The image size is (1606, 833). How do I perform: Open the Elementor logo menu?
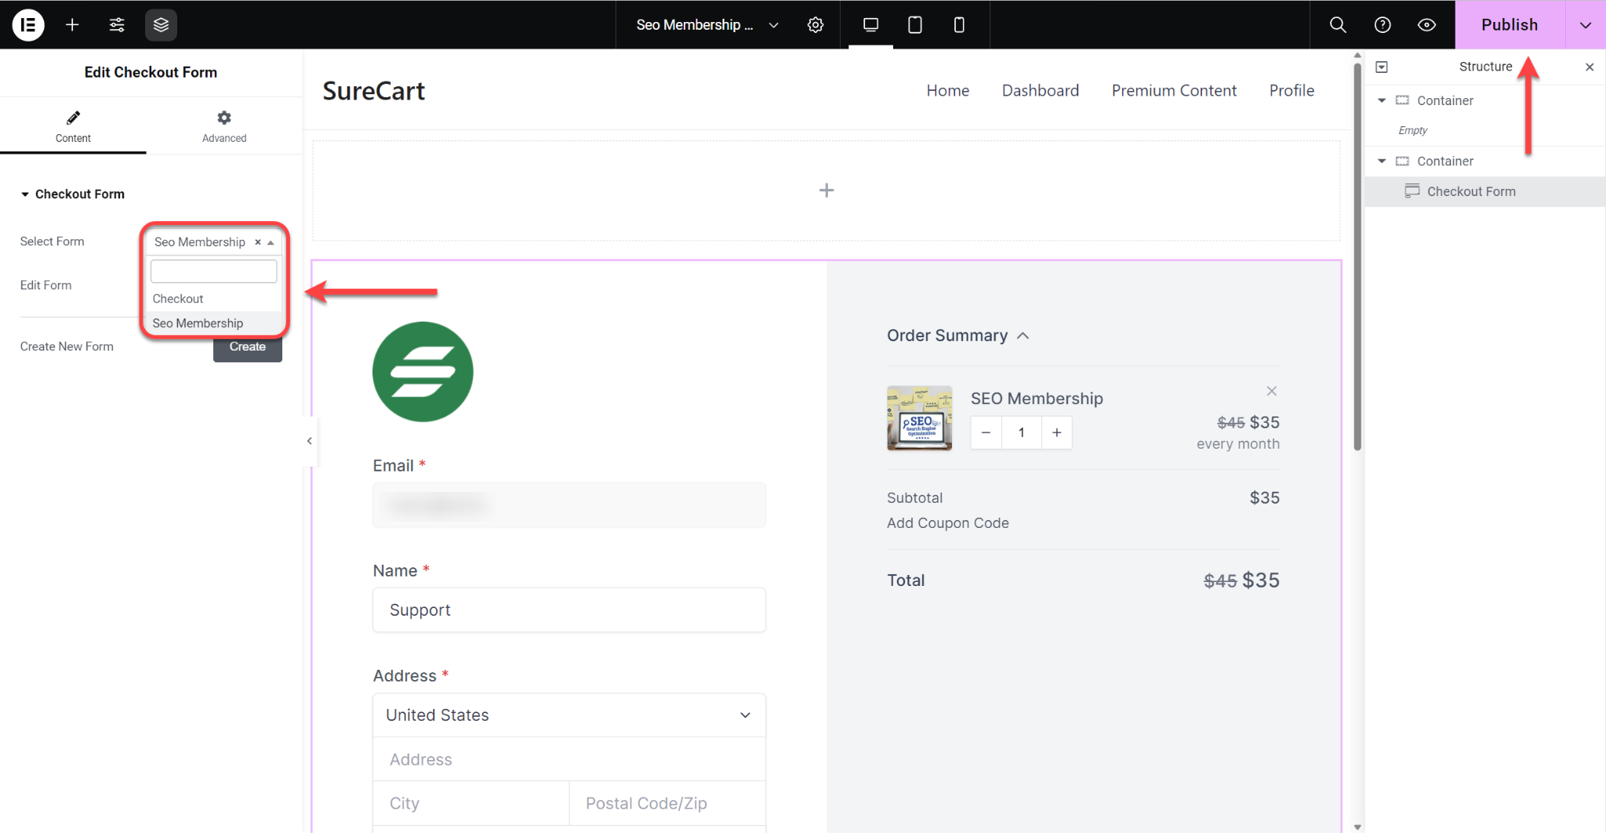click(x=27, y=24)
